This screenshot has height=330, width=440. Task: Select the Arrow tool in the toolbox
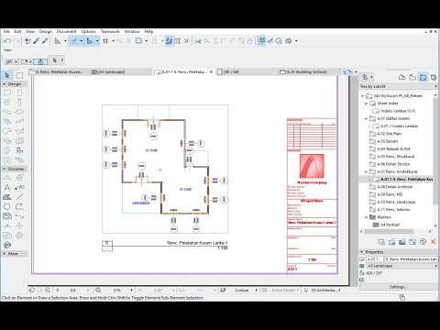click(x=7, y=75)
